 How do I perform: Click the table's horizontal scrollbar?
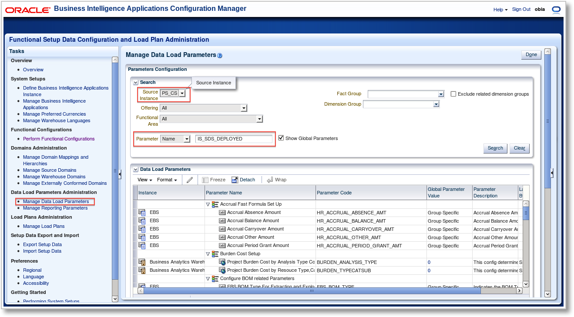coord(312,291)
